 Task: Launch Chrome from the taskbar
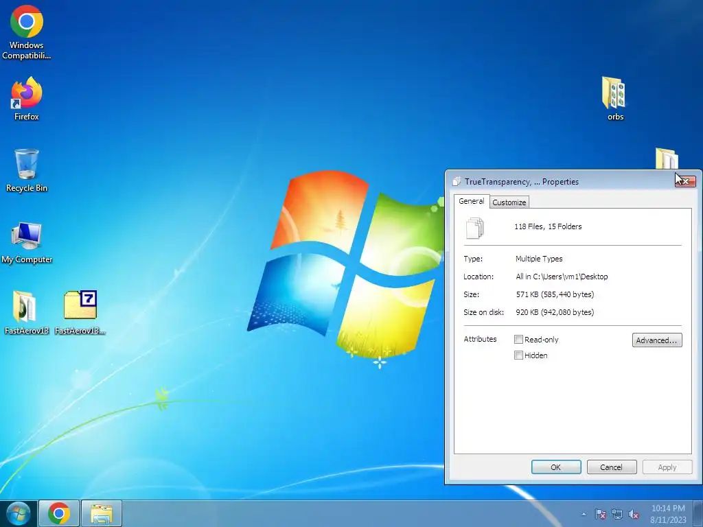[x=59, y=513]
